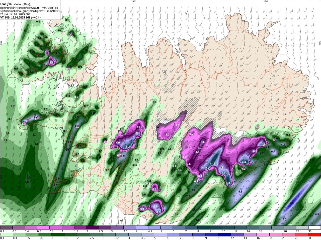Click the 8.0 value on south coast
Screen dimensions: 321x240
tap(158, 212)
